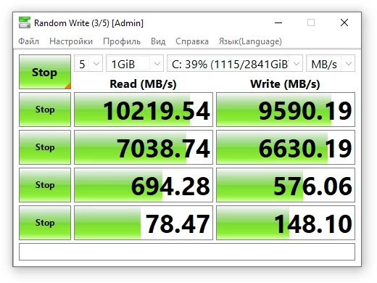Click the empty comment field at bottom
This screenshot has width=377, height=283.
[x=187, y=252]
